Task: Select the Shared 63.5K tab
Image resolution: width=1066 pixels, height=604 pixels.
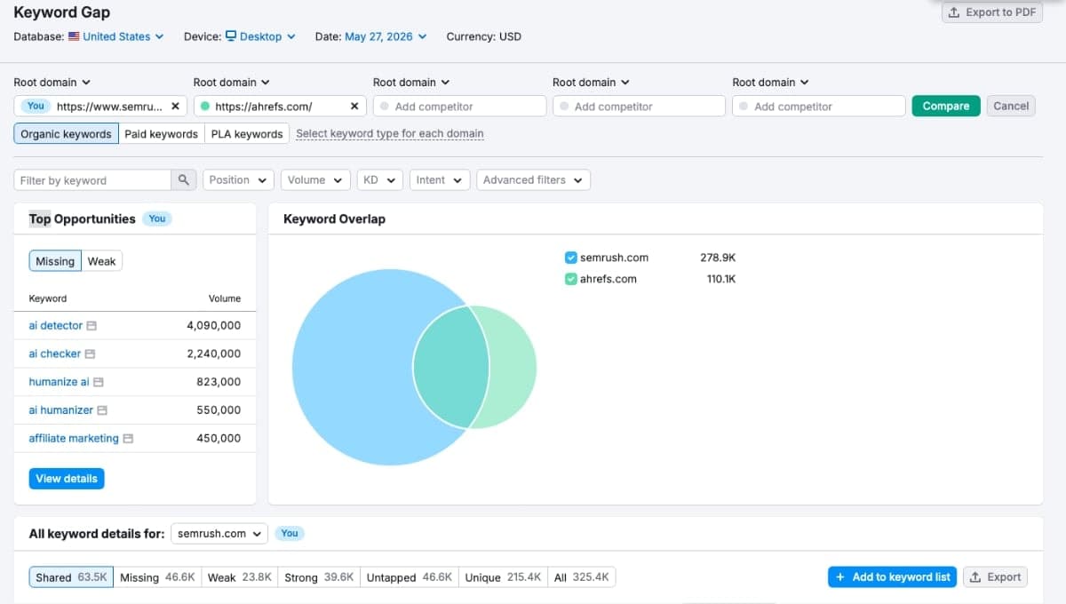Action: coord(71,577)
